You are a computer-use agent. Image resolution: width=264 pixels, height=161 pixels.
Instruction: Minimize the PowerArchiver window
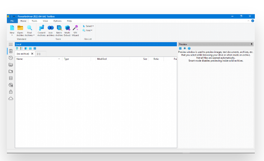pos(232,16)
